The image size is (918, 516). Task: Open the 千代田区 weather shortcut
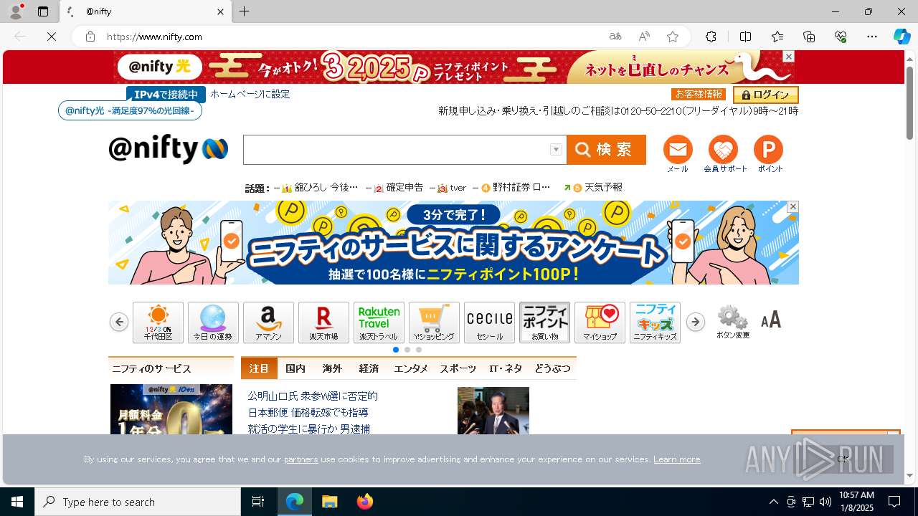[158, 322]
